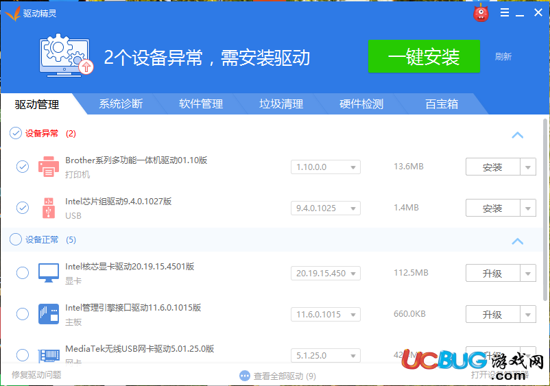Click the Driver Genius orange bird logo
The image size is (550, 386).
[12, 14]
